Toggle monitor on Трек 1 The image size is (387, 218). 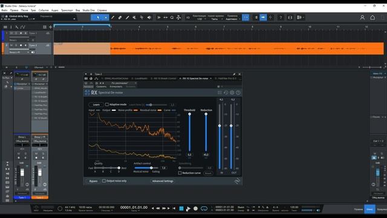[x=25, y=33]
